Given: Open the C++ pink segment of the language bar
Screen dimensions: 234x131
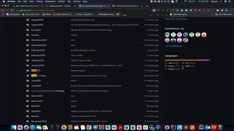Looking at the screenshot, I should point(200,60).
